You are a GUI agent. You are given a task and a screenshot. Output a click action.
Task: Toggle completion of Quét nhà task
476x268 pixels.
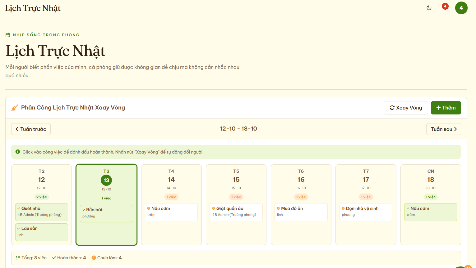coord(42,212)
